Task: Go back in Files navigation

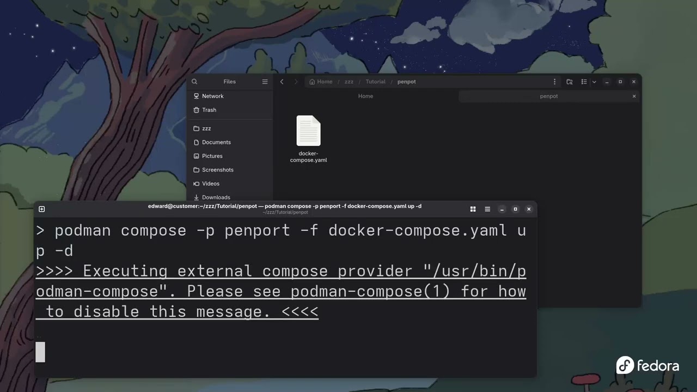Action: coord(282,82)
